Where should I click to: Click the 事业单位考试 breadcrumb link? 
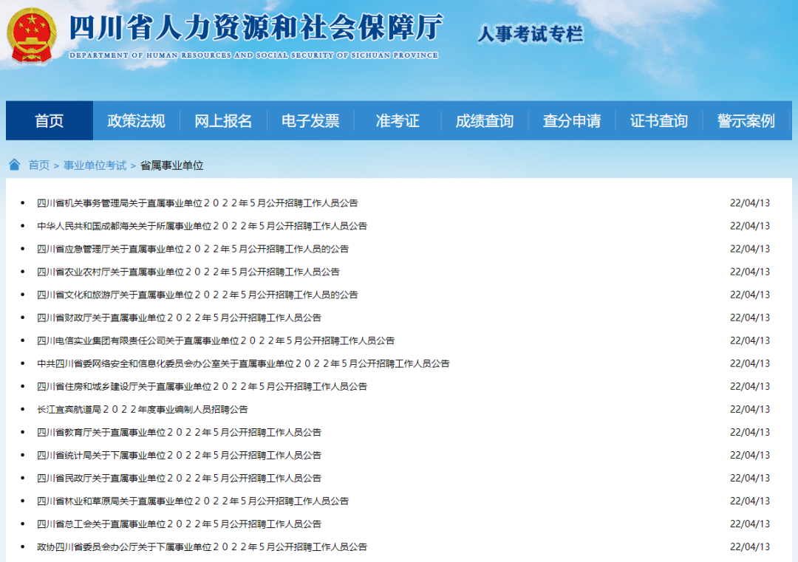[x=95, y=165]
